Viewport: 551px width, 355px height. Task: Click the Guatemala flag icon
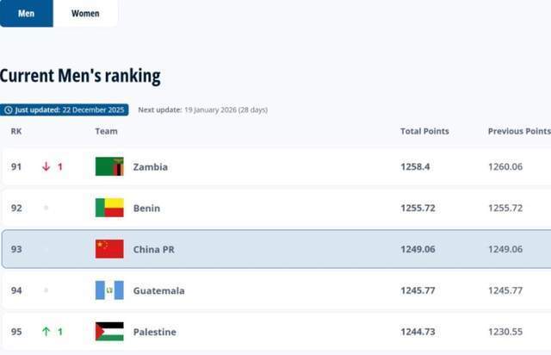109,290
